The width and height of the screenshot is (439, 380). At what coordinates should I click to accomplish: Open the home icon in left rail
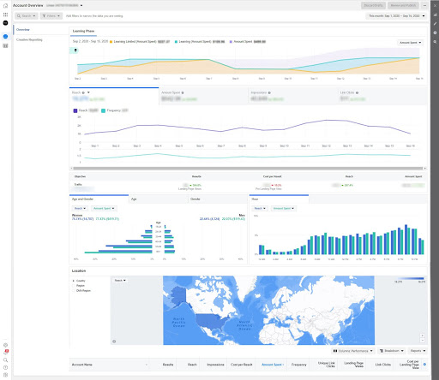[5, 5]
